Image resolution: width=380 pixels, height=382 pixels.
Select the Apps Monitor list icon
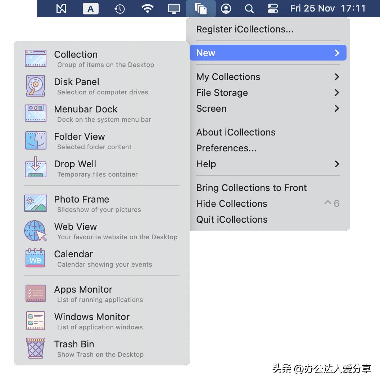(35, 293)
